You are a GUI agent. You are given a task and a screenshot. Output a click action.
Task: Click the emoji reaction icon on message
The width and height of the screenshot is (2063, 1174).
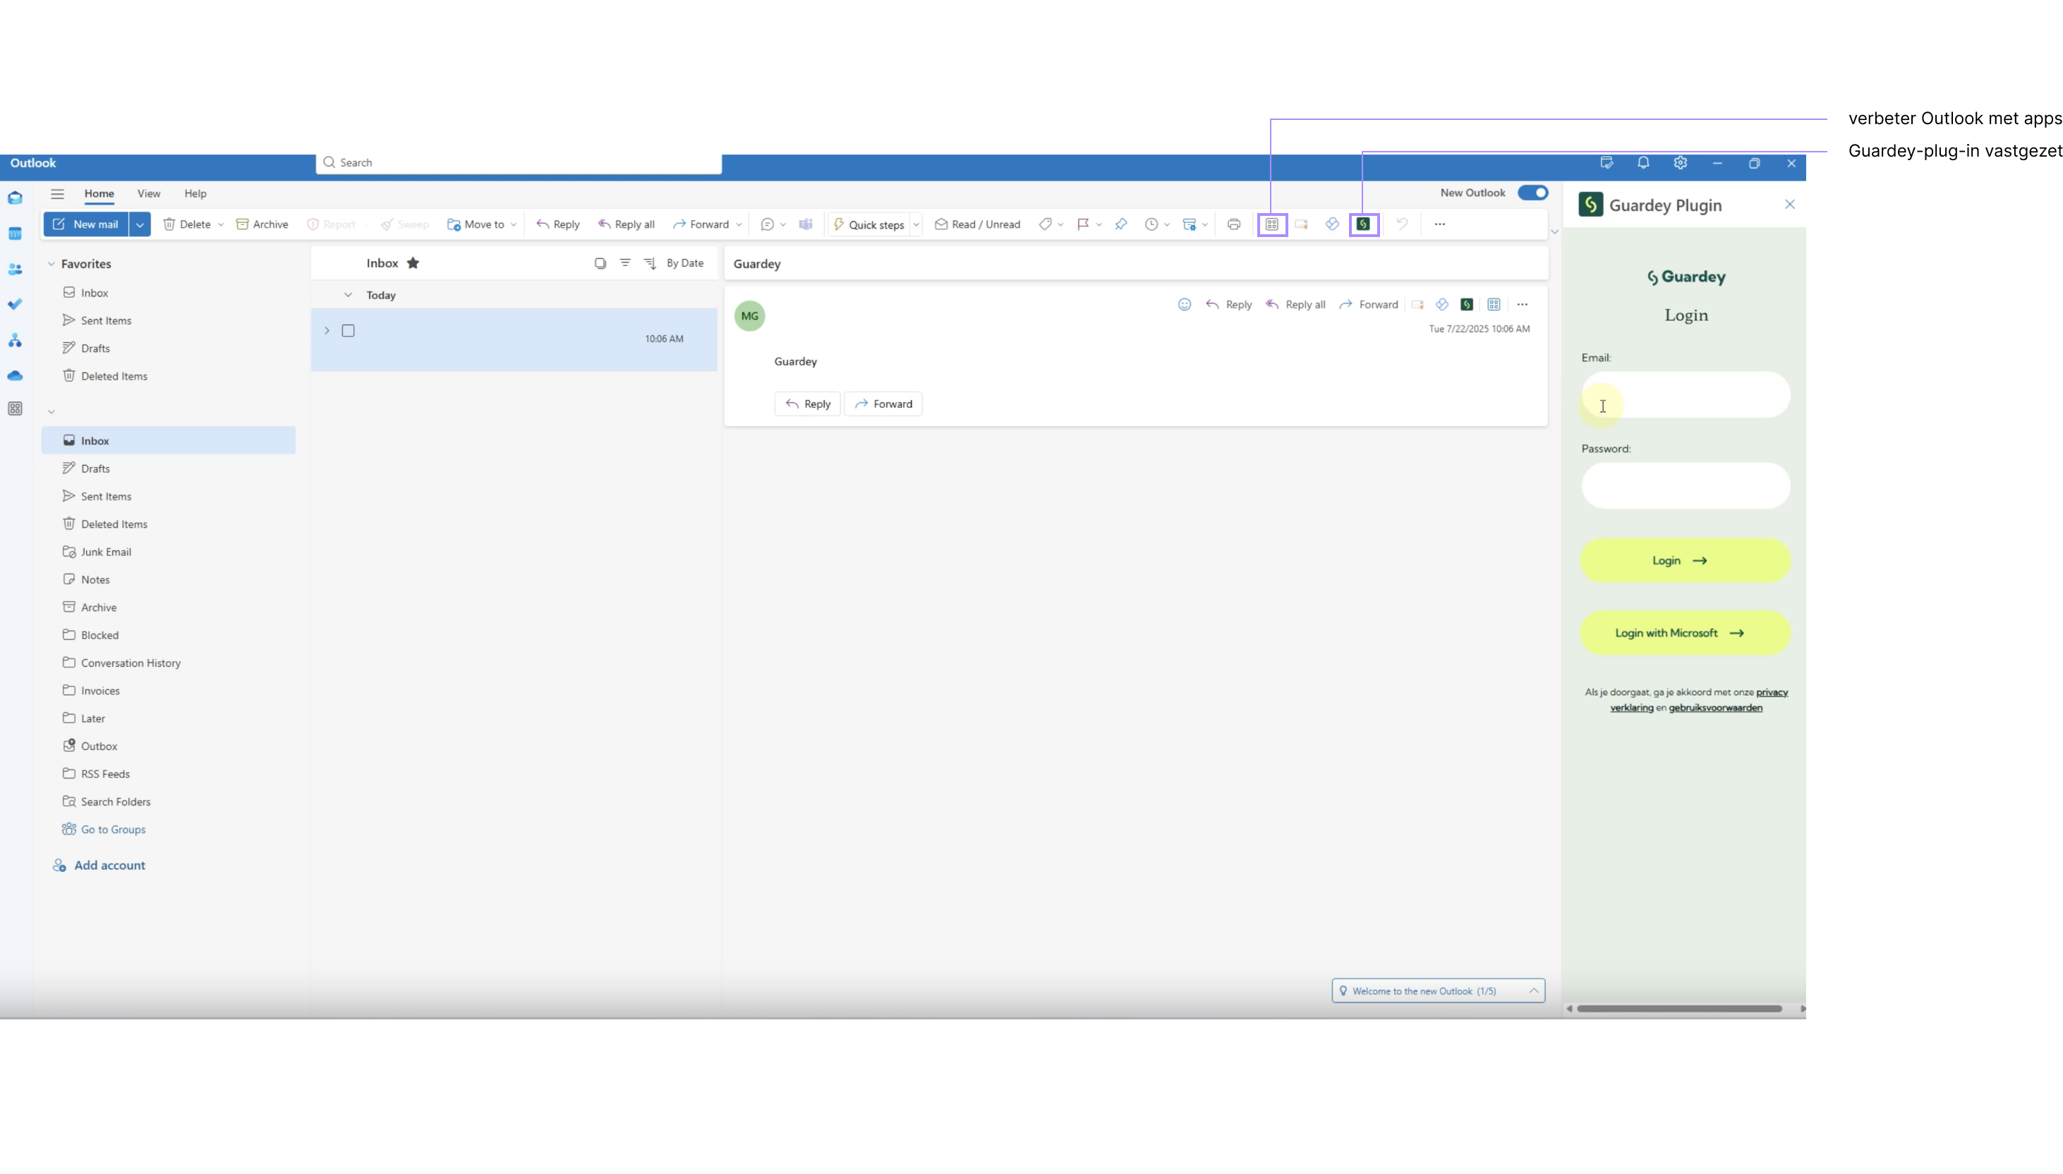1185,304
